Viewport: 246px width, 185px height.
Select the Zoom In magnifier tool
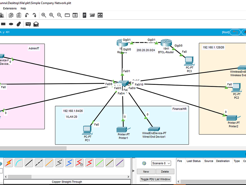44,15
